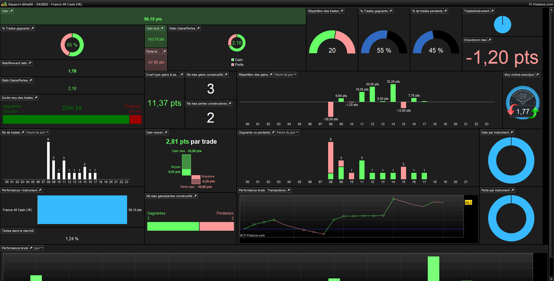Configure the % Trades gagnants blue gauge panel
This screenshot has height=281, width=554.
coord(391,11)
